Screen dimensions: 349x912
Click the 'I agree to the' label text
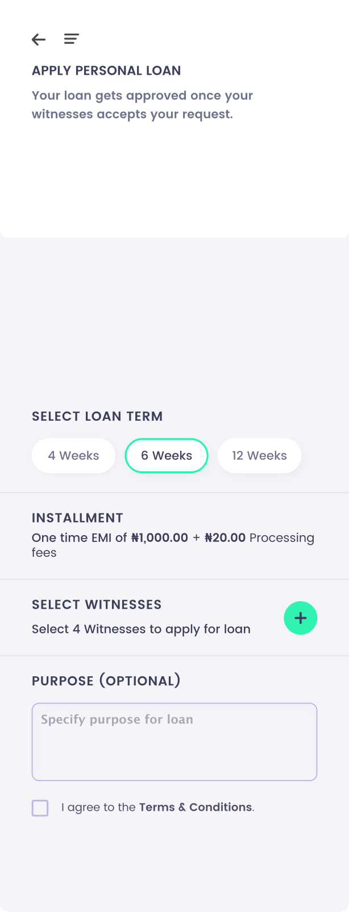coord(98,807)
